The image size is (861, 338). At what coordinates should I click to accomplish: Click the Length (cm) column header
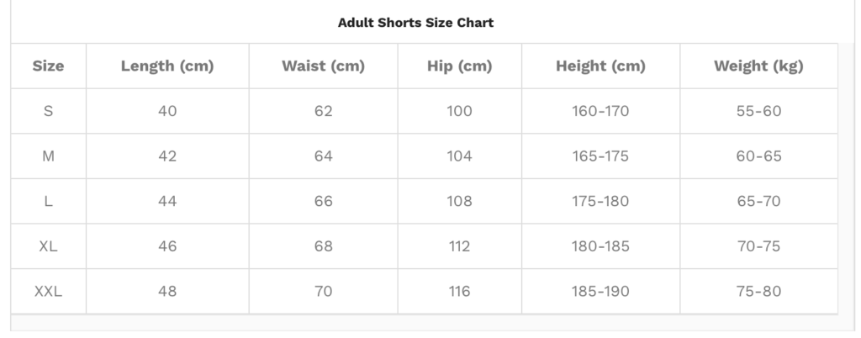pos(167,66)
